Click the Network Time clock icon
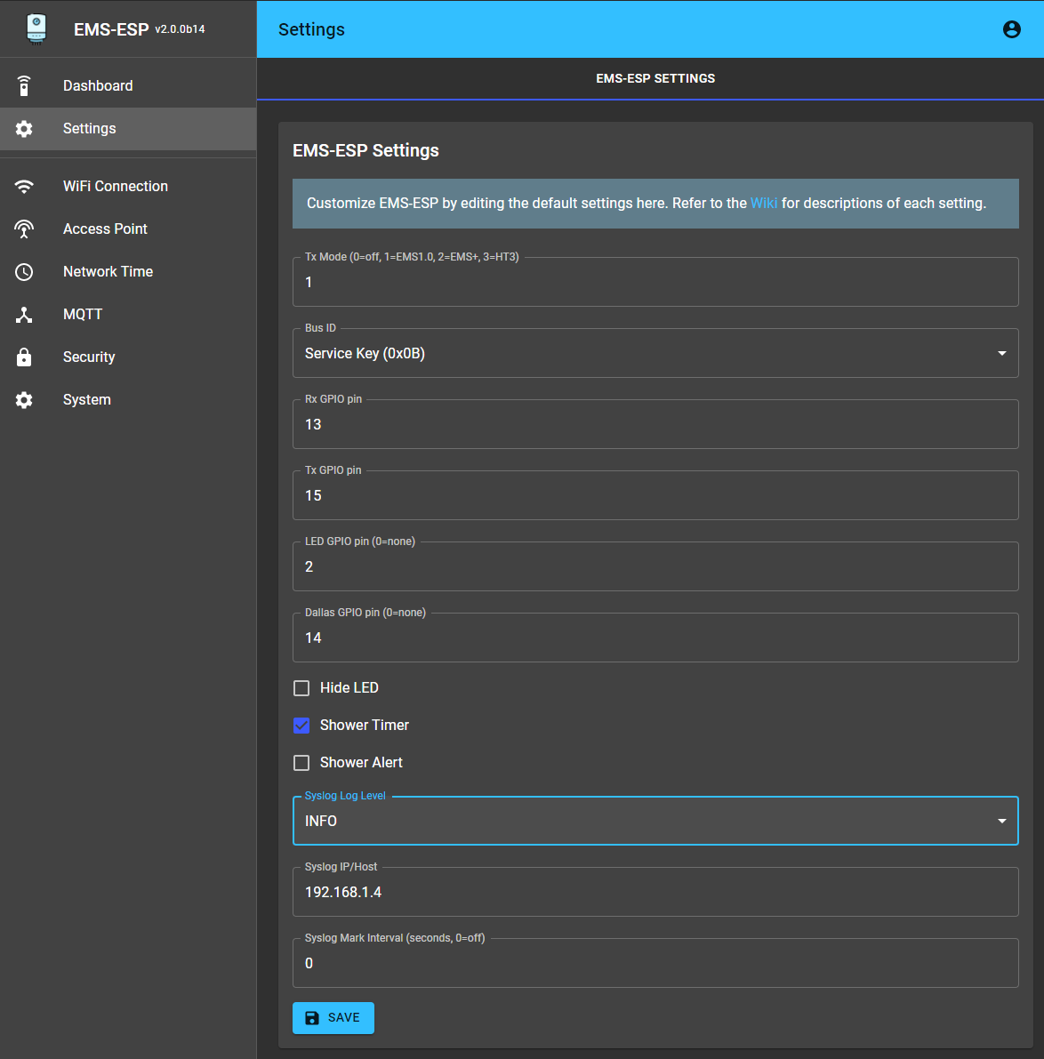Viewport: 1044px width, 1059px height. [24, 272]
